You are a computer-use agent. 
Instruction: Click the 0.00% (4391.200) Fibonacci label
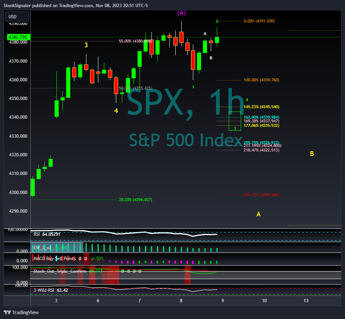coord(259,21)
